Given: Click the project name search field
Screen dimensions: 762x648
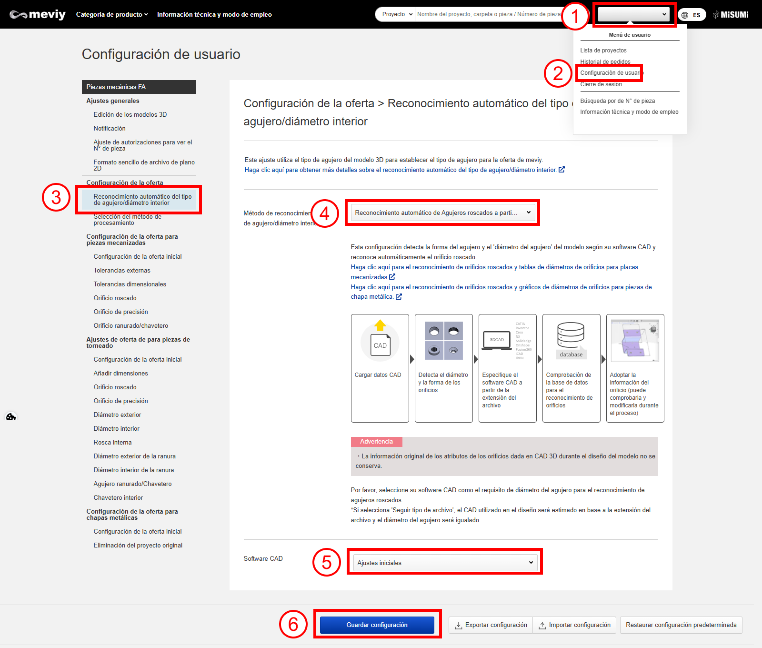Looking at the screenshot, I should [x=488, y=14].
